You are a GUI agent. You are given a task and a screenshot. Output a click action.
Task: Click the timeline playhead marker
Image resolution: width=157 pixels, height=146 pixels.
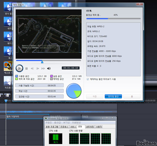pyautogui.click(x=6, y=101)
